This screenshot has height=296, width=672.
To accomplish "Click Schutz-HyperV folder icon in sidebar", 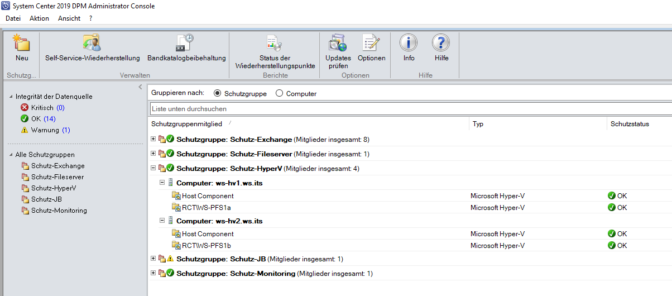I will [25, 188].
